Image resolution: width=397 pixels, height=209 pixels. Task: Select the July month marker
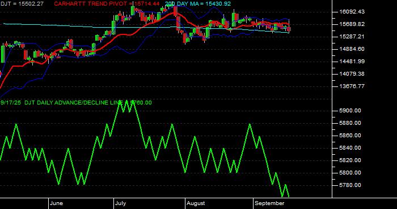tap(120, 203)
